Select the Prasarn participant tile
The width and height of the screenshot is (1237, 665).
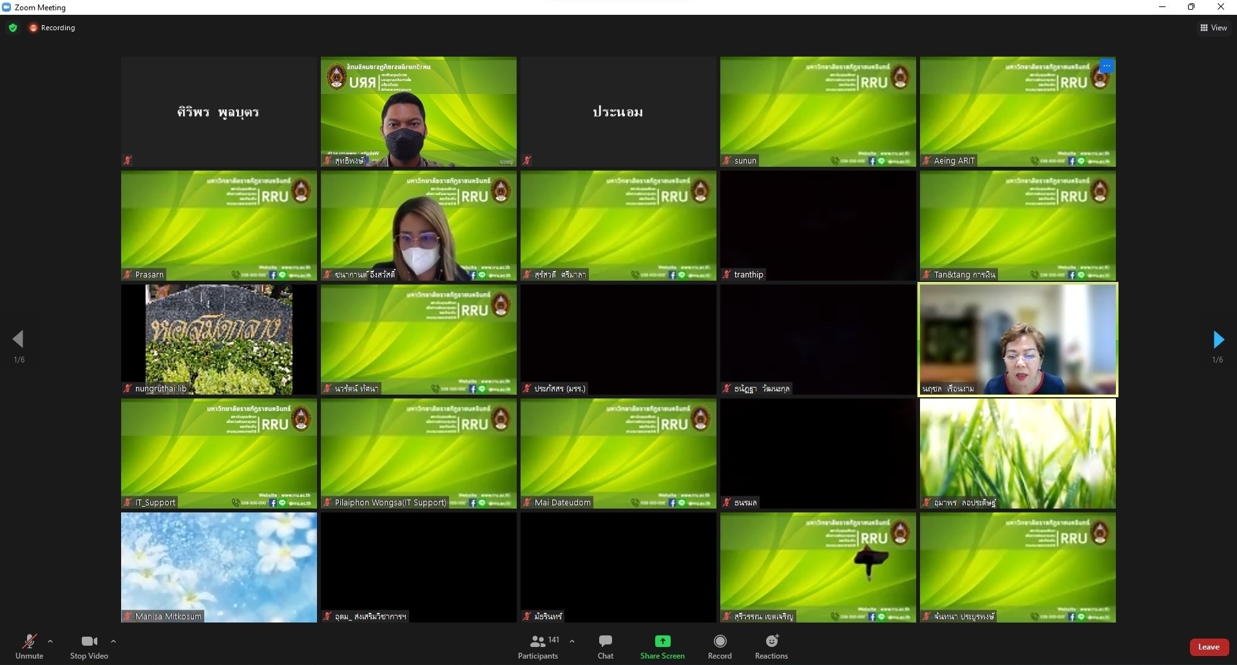point(219,226)
